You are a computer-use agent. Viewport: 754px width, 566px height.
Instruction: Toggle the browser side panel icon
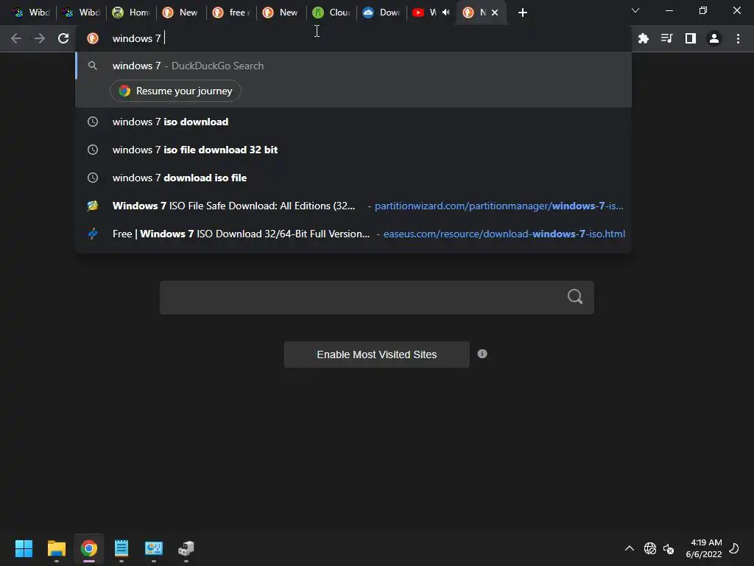(x=691, y=38)
